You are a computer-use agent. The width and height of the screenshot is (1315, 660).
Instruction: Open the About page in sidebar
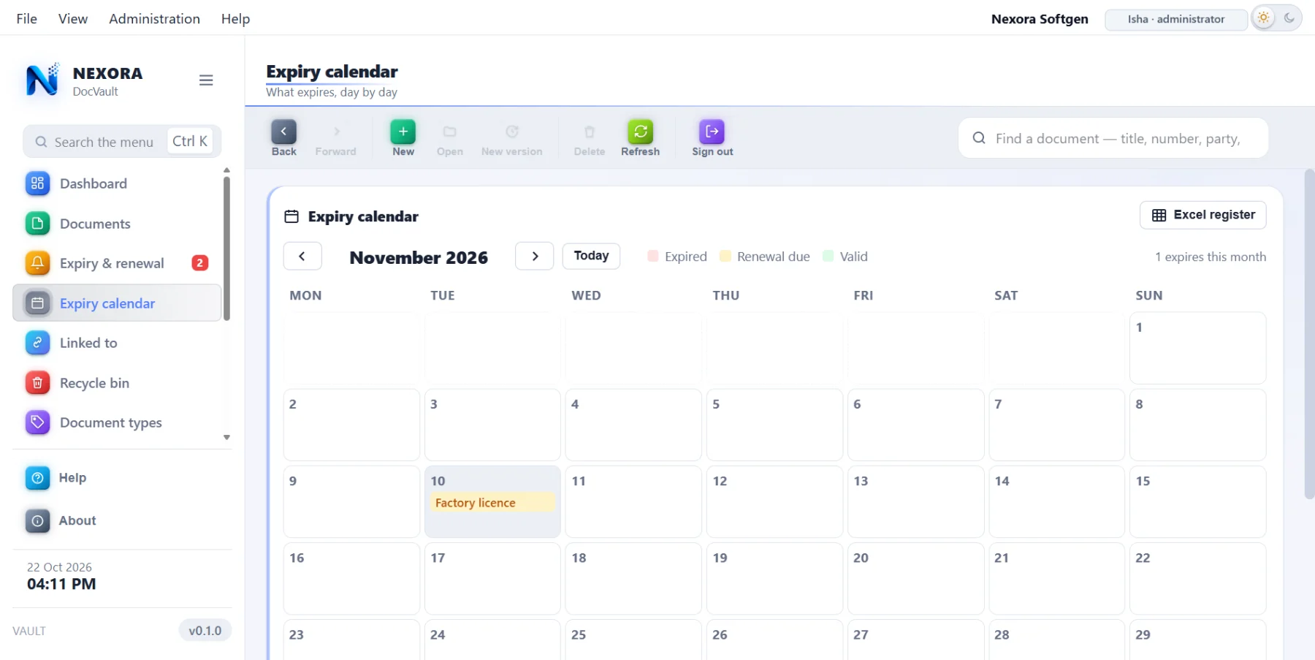pyautogui.click(x=122, y=520)
